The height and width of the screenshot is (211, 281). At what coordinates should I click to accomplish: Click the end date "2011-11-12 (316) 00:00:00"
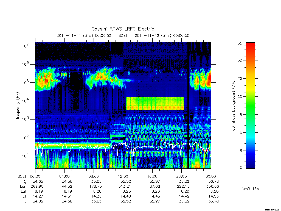pos(162,35)
